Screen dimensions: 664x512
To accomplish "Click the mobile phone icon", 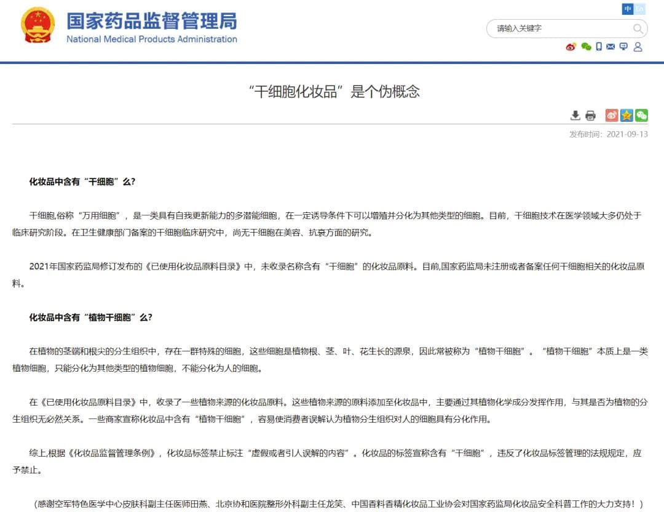I will click(x=599, y=47).
